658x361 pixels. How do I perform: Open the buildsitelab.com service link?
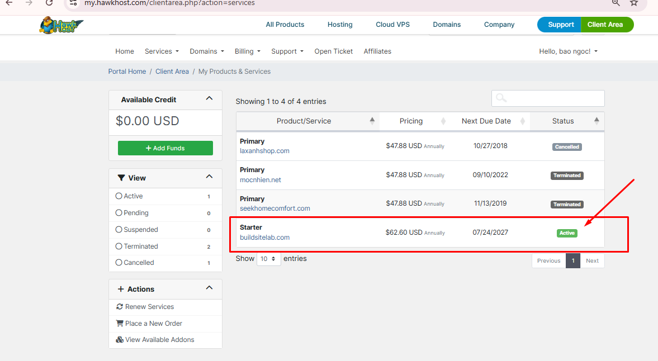click(x=264, y=237)
